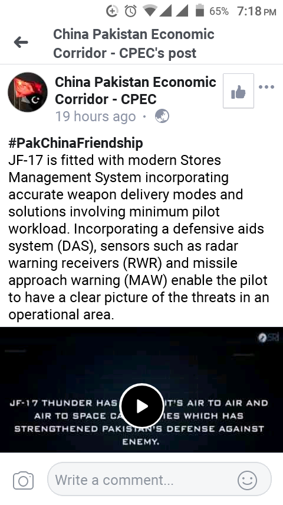Tap the camera icon to attach photo

point(23,481)
